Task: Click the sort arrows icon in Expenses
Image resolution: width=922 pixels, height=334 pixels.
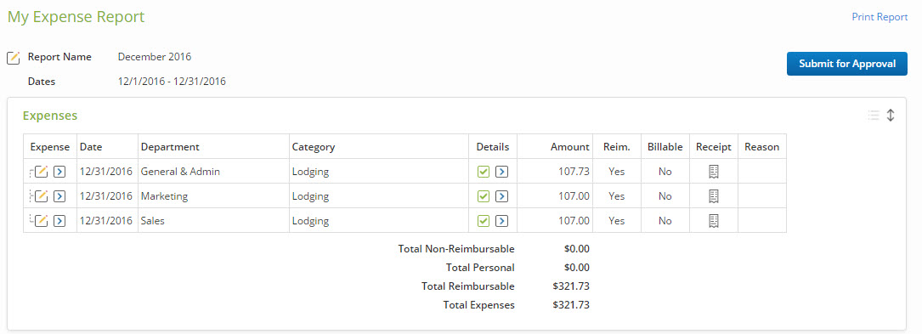Action: [x=891, y=116]
